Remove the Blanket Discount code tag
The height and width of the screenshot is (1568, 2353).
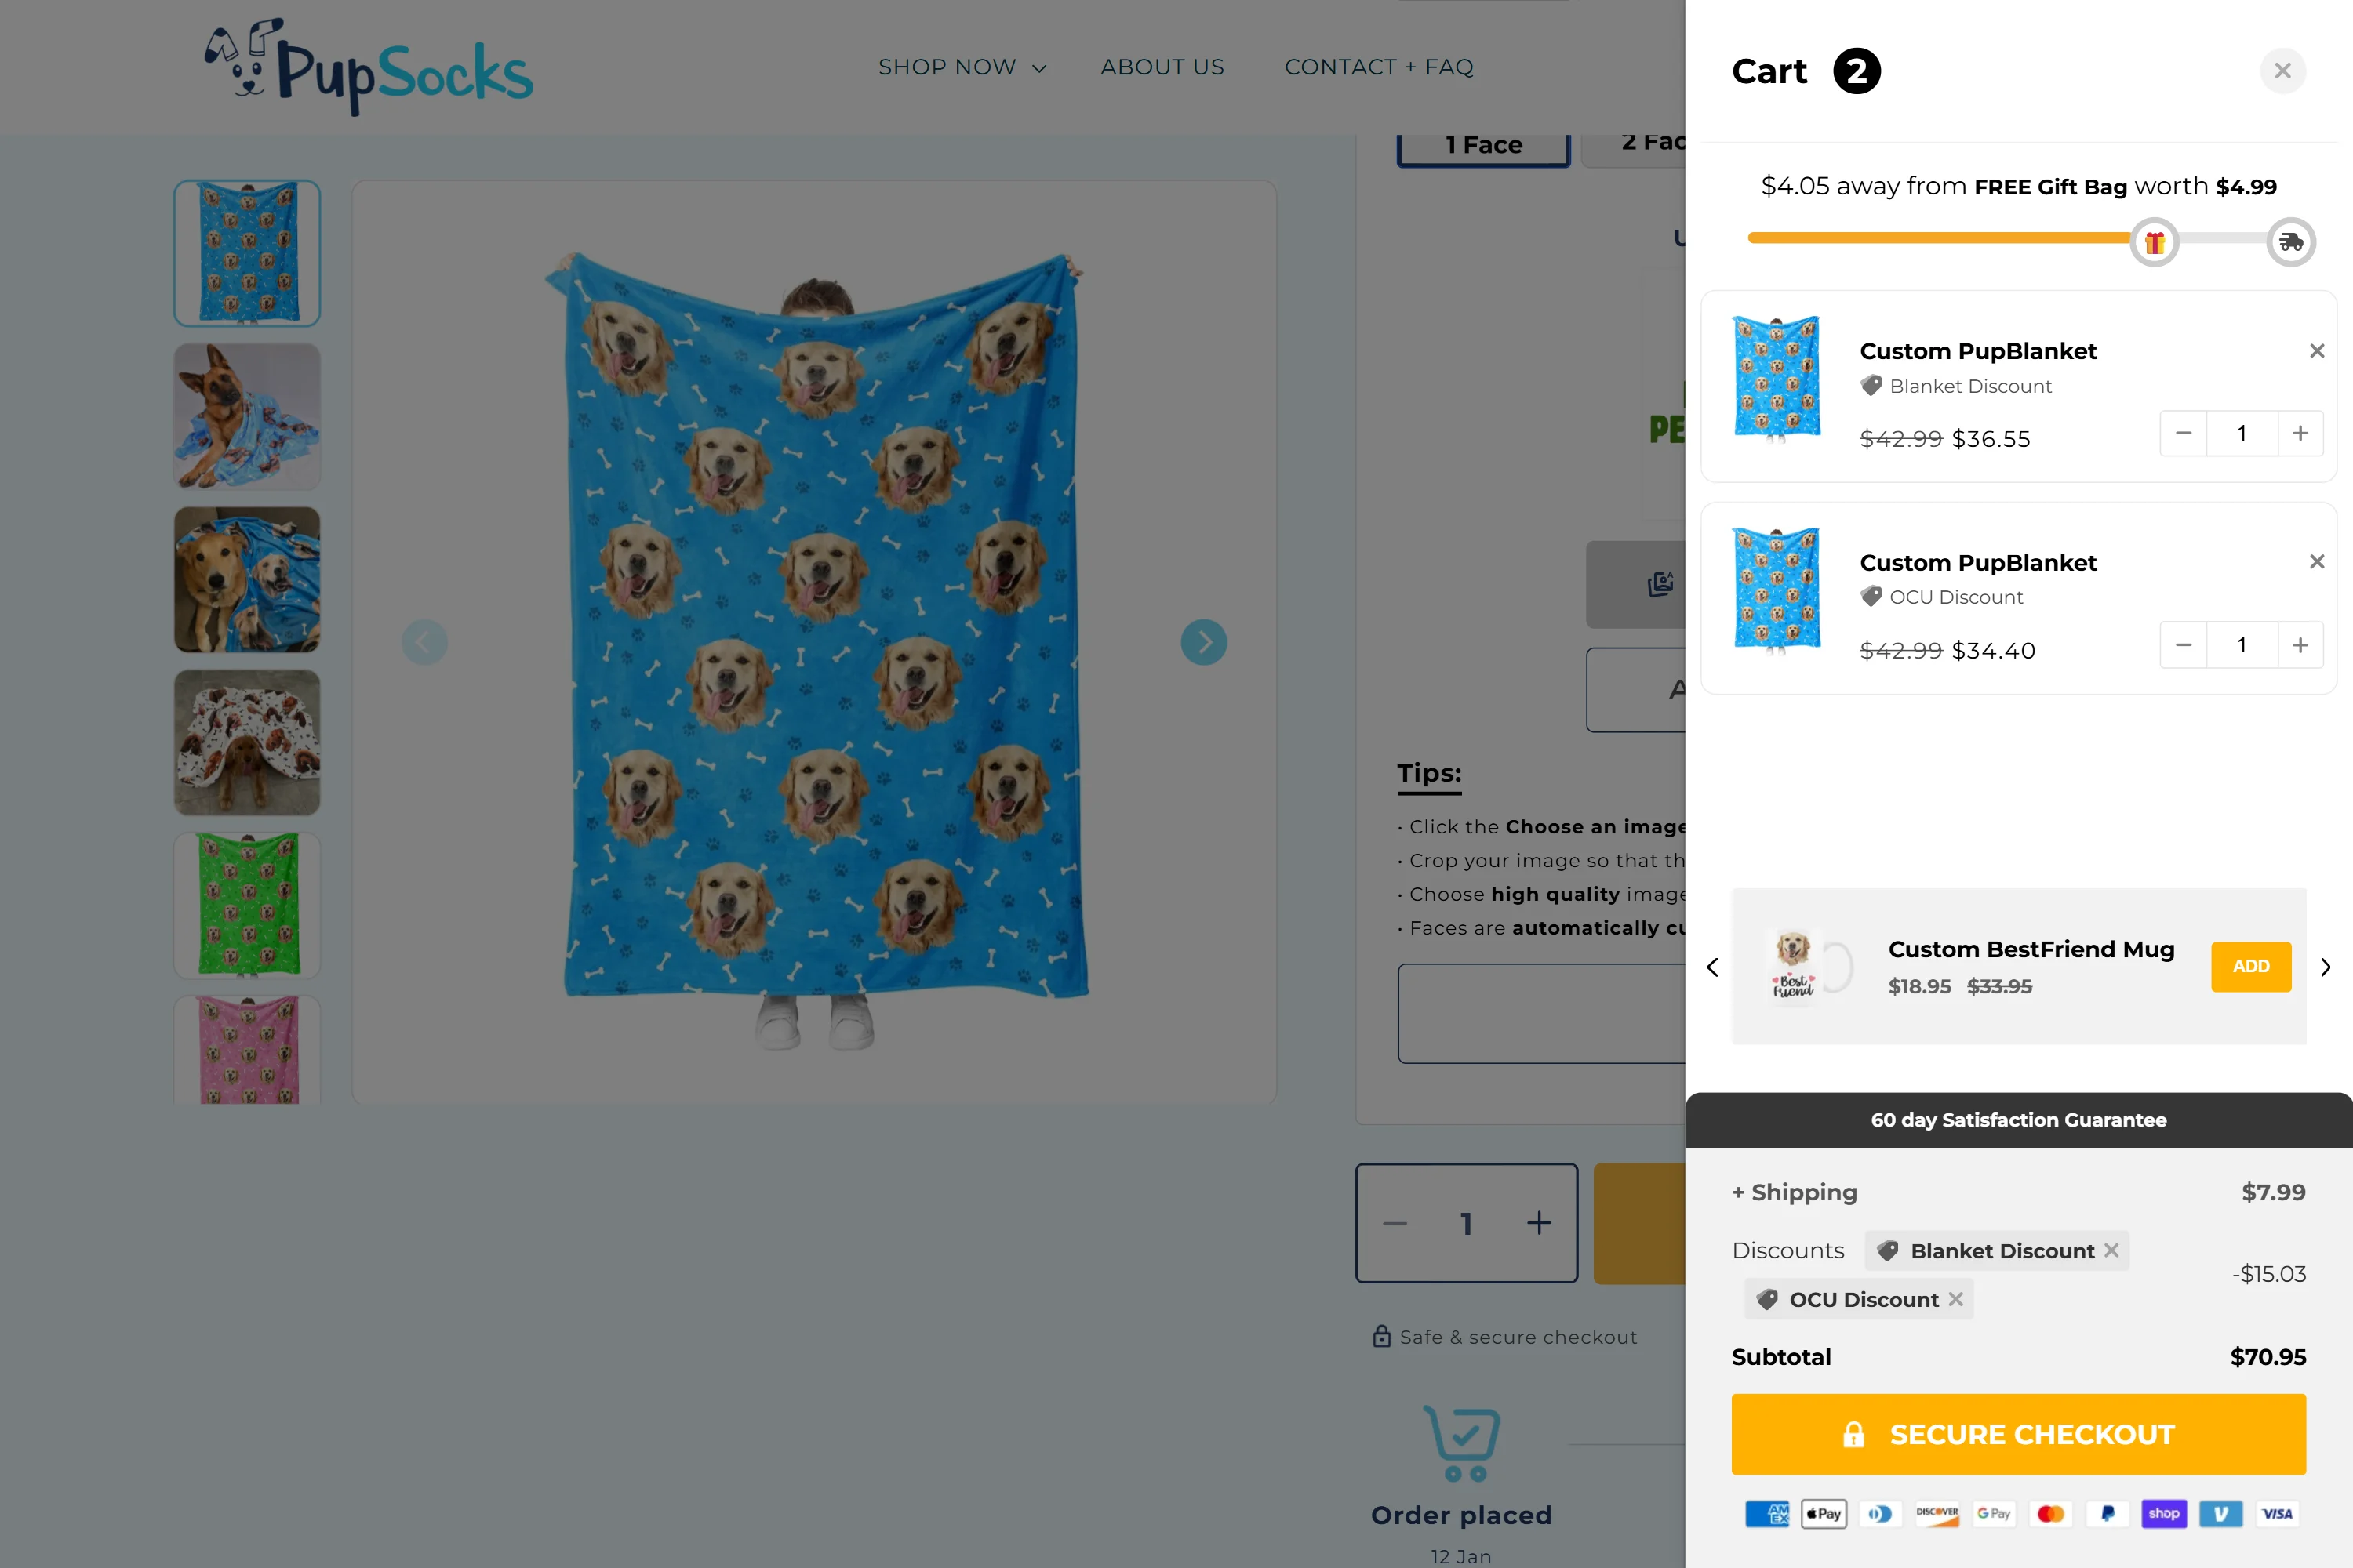coord(2111,1250)
